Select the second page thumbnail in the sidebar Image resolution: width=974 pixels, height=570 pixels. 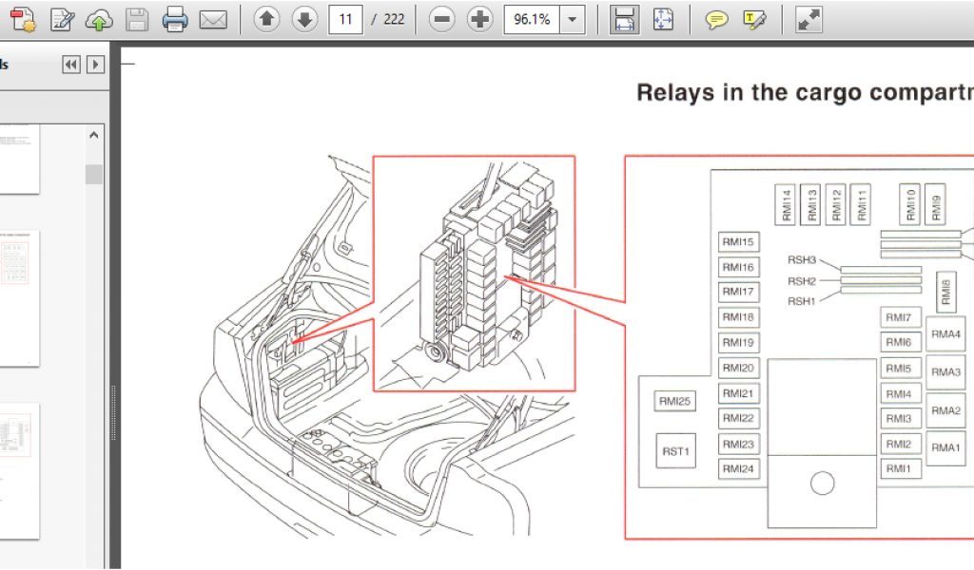(x=19, y=296)
